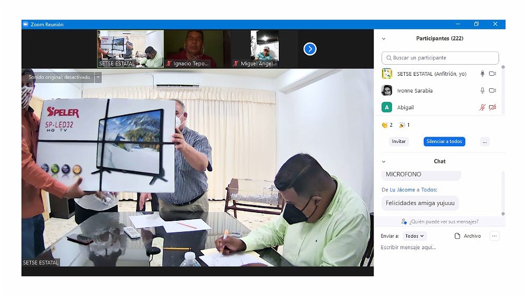
Task: Collapse the Chat panel chevron
Action: (x=384, y=161)
